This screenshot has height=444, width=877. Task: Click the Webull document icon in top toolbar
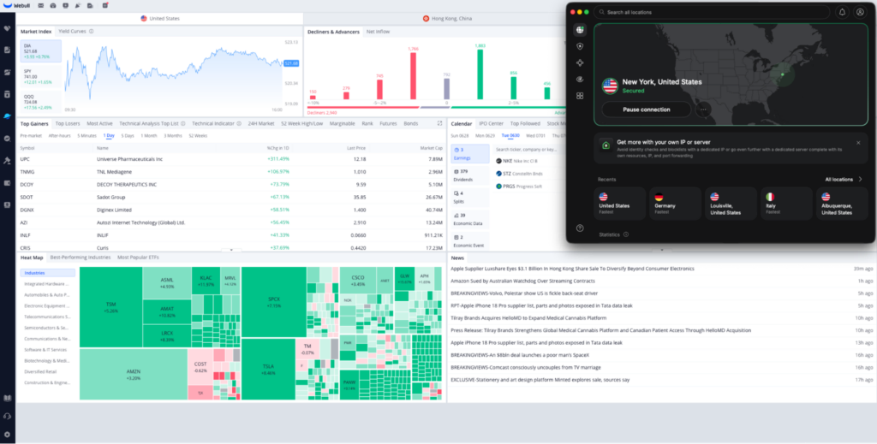90,6
